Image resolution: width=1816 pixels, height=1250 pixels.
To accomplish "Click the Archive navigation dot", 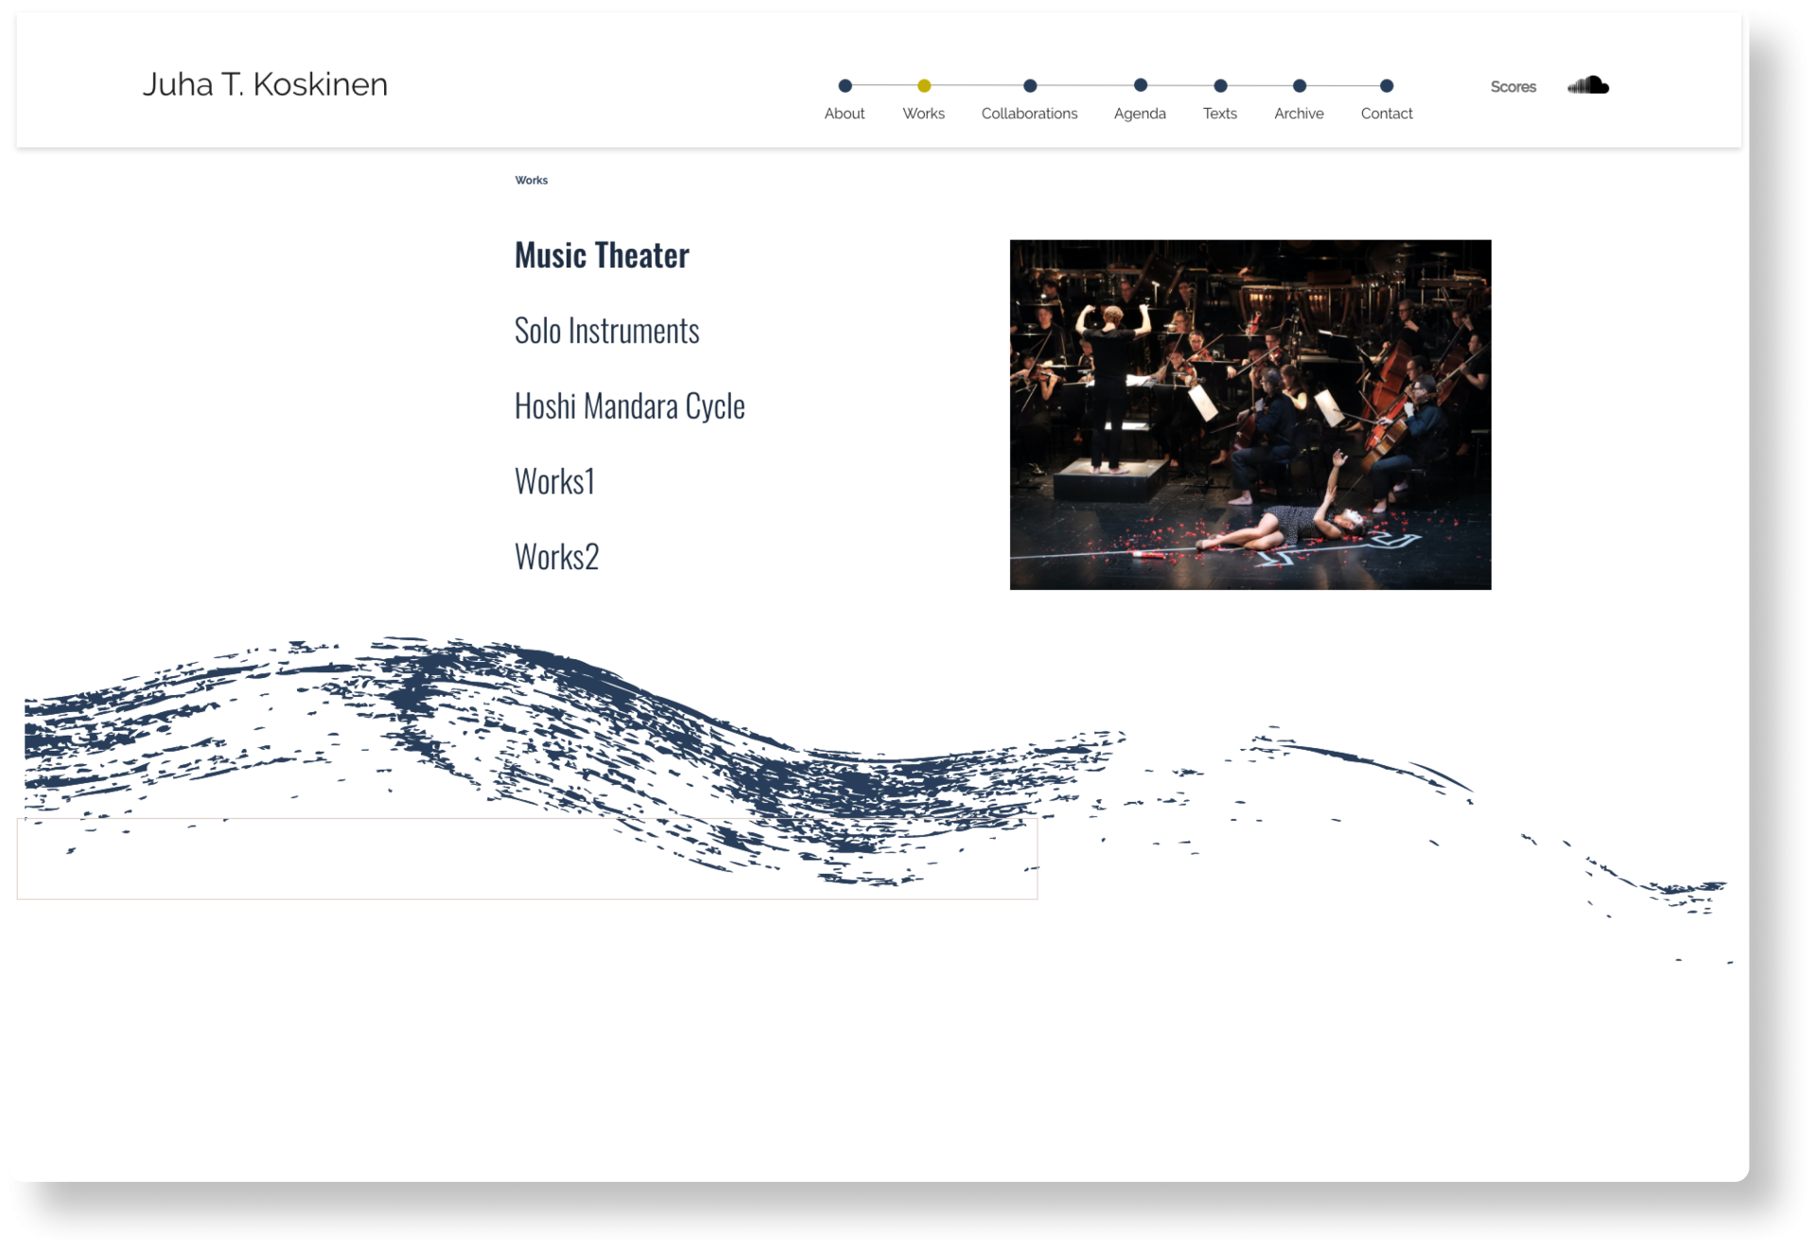I will click(x=1300, y=86).
